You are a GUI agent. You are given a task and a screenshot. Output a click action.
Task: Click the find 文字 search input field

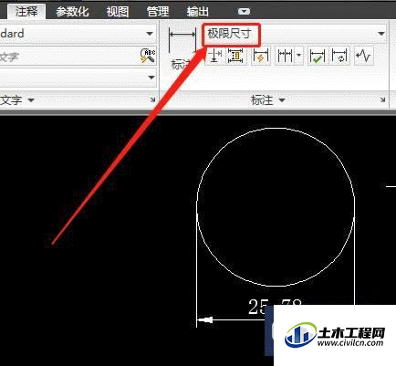click(x=69, y=57)
